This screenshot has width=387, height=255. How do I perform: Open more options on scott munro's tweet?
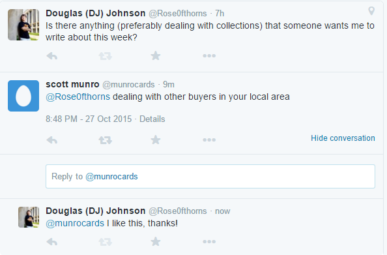click(209, 140)
